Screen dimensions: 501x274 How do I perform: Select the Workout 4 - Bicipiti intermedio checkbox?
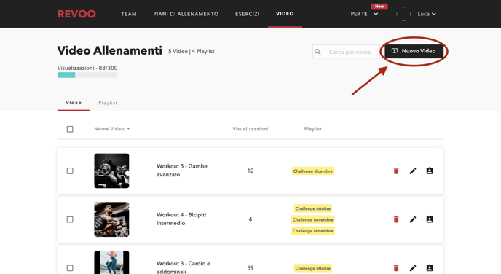[x=70, y=219]
